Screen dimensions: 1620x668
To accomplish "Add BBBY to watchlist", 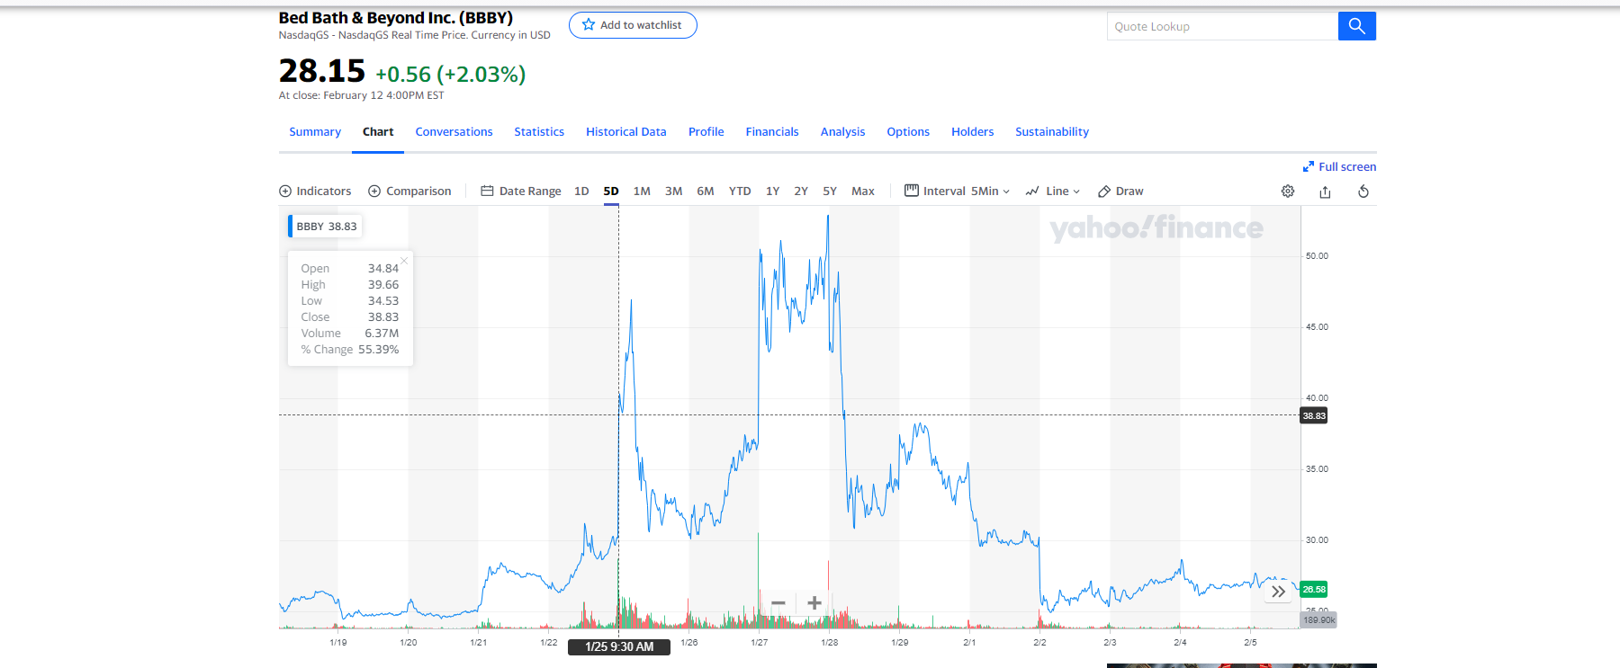I will [x=633, y=25].
